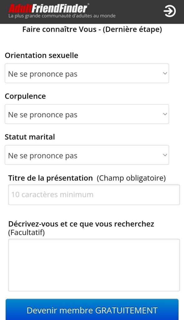Click the Statut marital label text

tap(30, 137)
